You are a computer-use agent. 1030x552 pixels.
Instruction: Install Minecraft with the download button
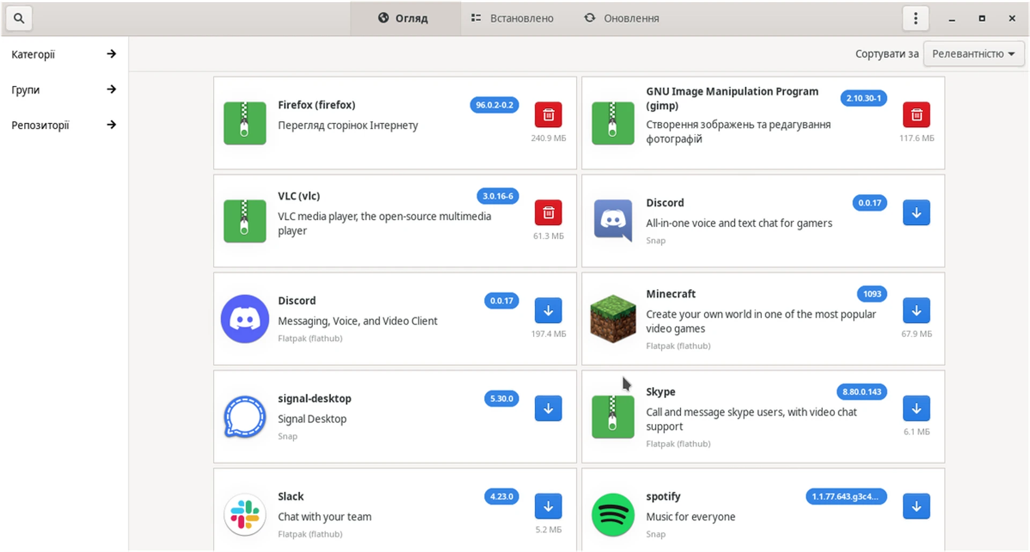point(916,311)
